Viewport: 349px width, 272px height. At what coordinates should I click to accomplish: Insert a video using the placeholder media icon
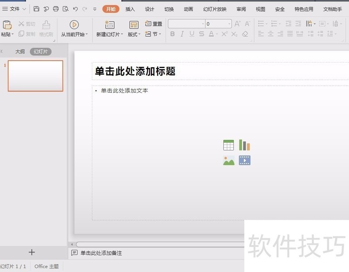(x=245, y=160)
